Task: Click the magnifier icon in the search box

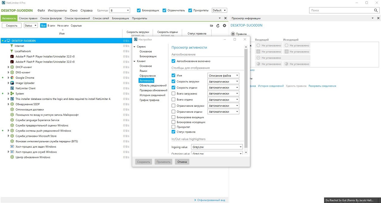Action: (x=376, y=10)
